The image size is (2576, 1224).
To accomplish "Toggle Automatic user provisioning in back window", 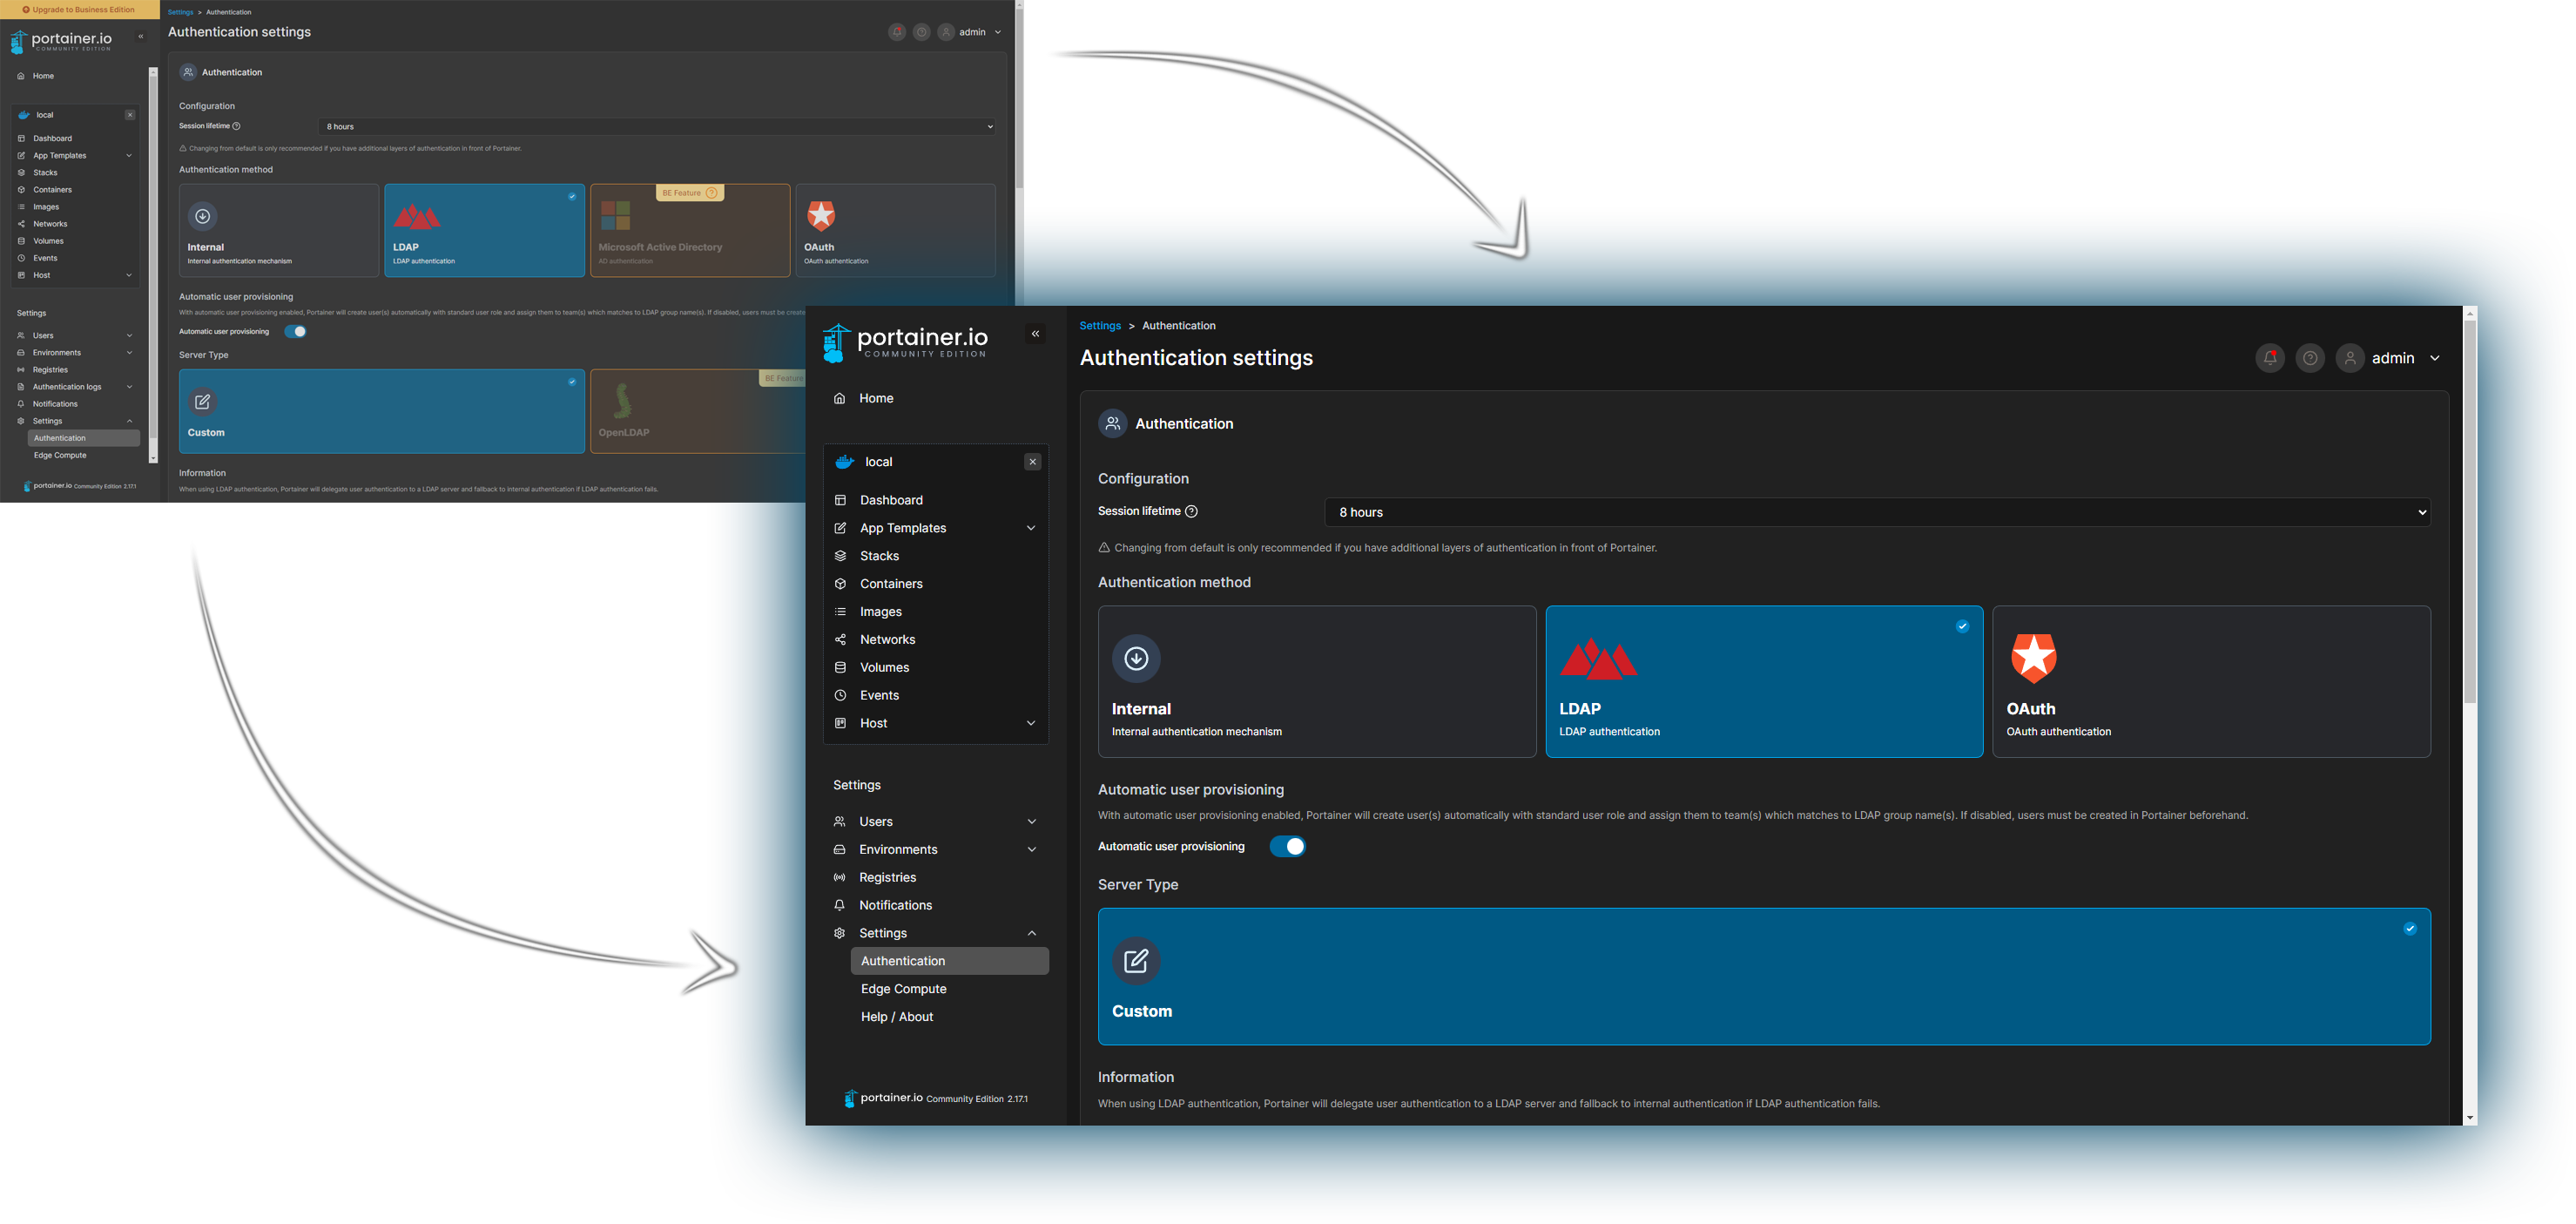I will pyautogui.click(x=295, y=331).
